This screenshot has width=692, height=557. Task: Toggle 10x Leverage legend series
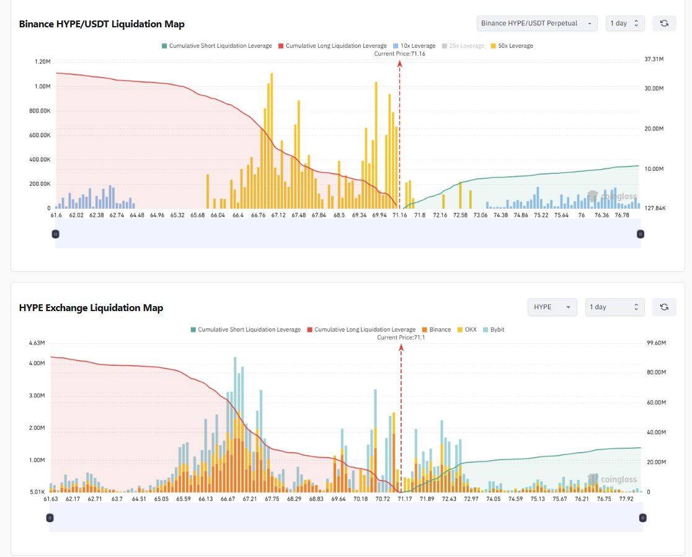click(414, 46)
